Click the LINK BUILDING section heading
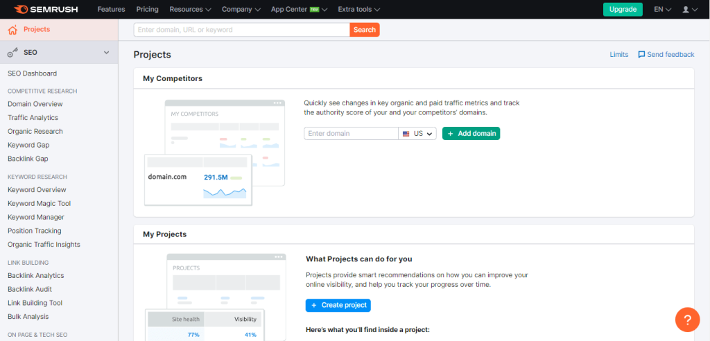Viewport: 710px width, 341px height. [28, 262]
